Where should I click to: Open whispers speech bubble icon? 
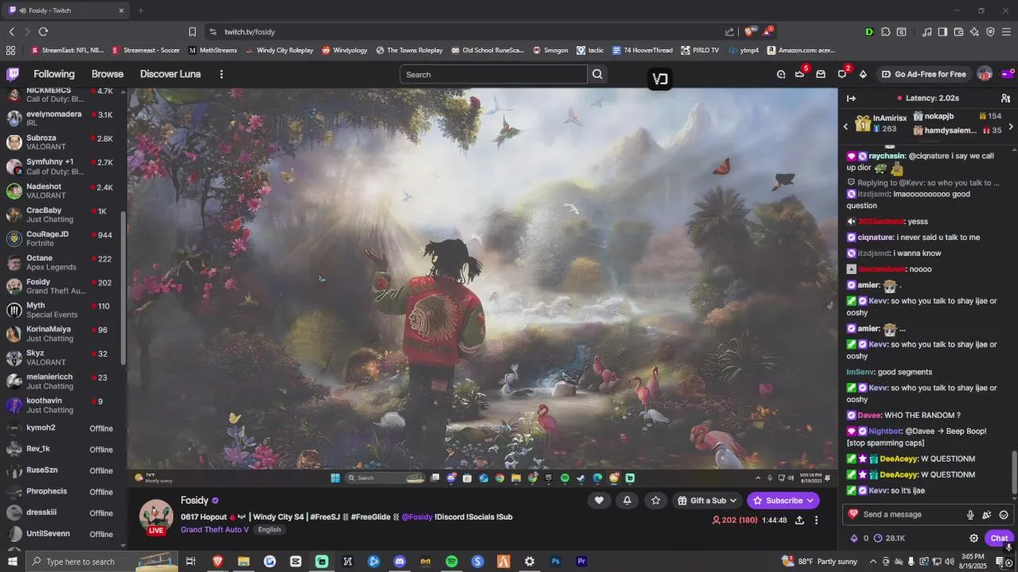(x=841, y=74)
